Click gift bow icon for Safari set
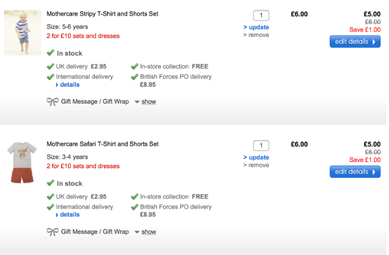The height and width of the screenshot is (255, 389). tap(53, 232)
